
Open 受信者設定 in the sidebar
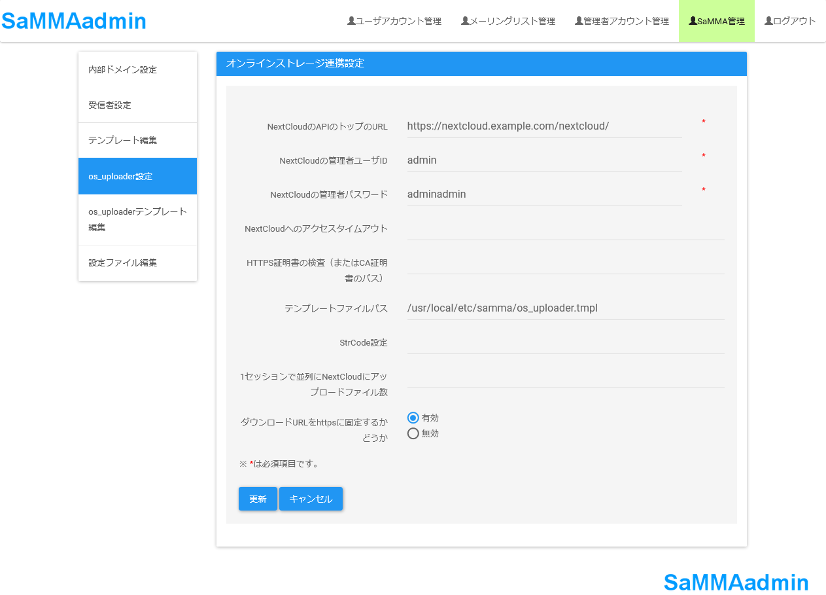tap(137, 105)
